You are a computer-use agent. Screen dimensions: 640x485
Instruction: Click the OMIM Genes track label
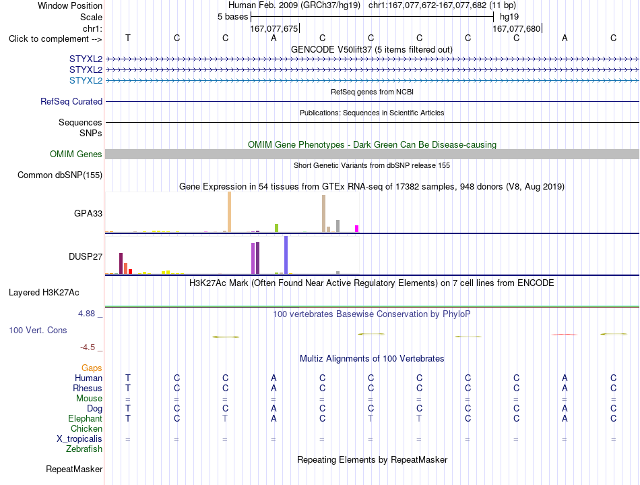click(76, 154)
